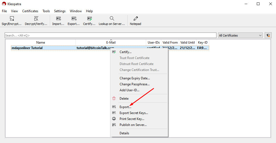Sort by the Valid From column header
The width and height of the screenshot is (276, 143).
point(170,43)
